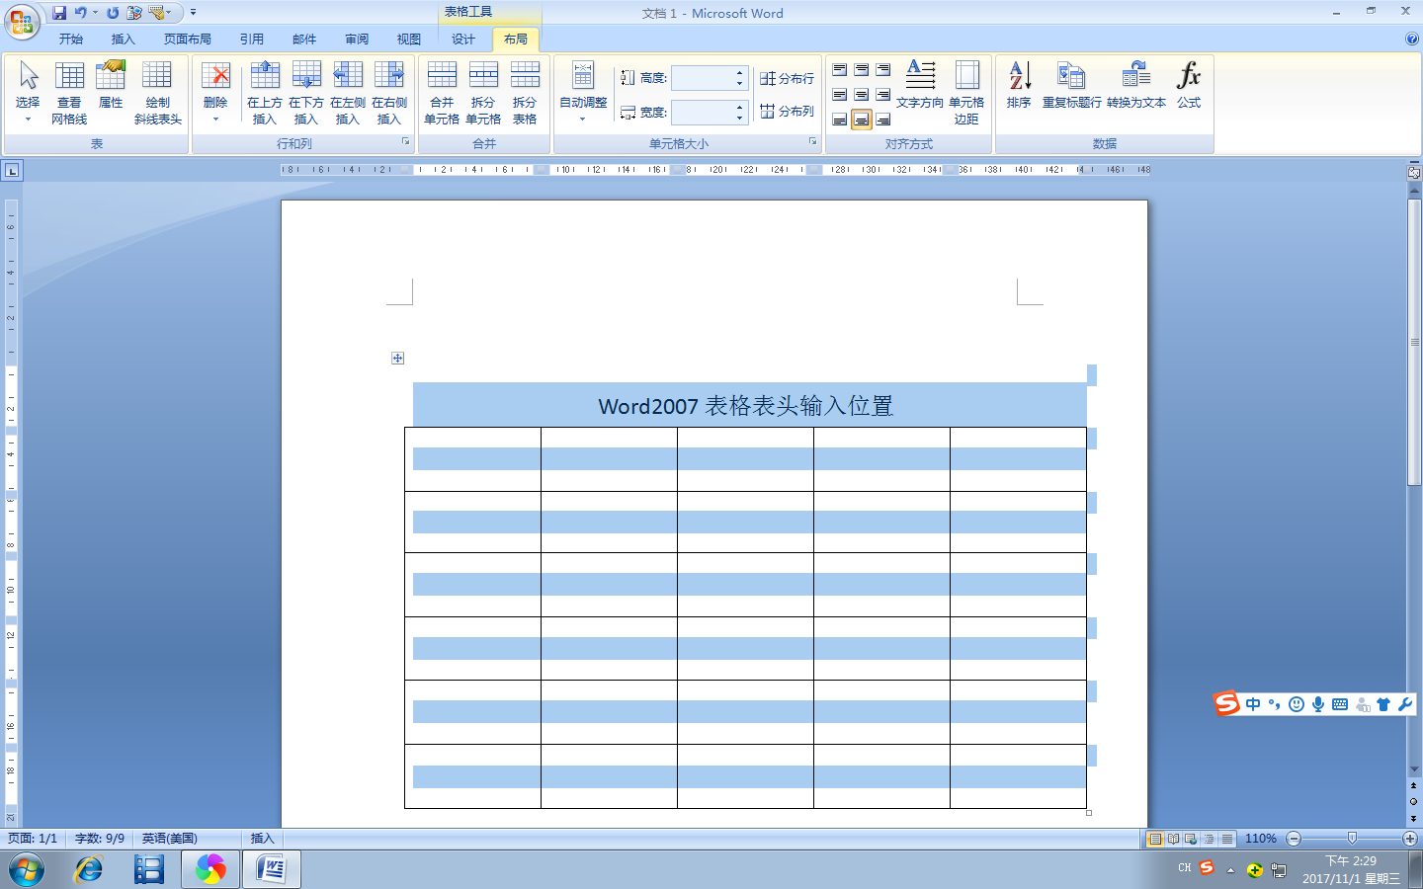Toggle bottom-right cell alignment in 对齐方式
Screen dimensions: 1423x889
(882, 120)
